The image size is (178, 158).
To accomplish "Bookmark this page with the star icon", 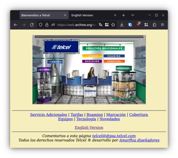I will pyautogui.click(x=113, y=25).
